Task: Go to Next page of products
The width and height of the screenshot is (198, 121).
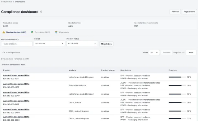Action: point(191,53)
